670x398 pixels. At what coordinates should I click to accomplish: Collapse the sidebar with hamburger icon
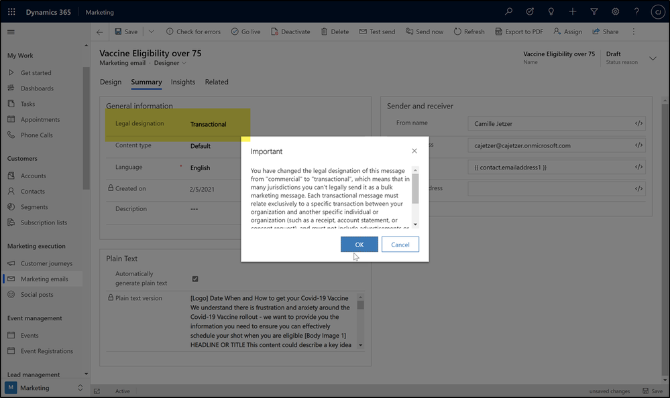click(11, 32)
